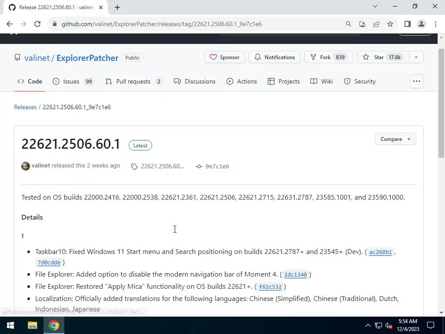
Task: Open the tab search chevron in the title bar
Action: [x=375, y=6]
